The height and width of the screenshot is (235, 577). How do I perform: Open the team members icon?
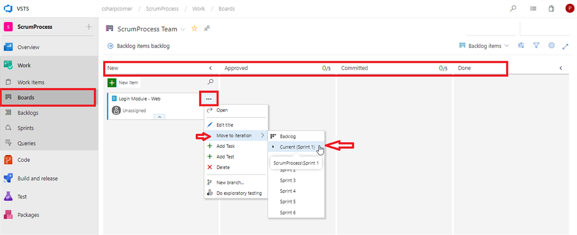(207, 28)
